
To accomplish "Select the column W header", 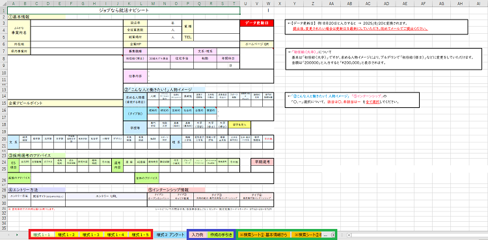I will point(268,3).
